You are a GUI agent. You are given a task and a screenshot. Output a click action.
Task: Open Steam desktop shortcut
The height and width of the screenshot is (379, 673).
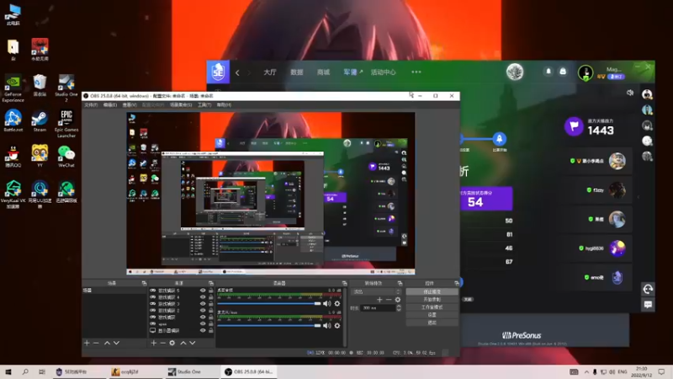coord(40,121)
